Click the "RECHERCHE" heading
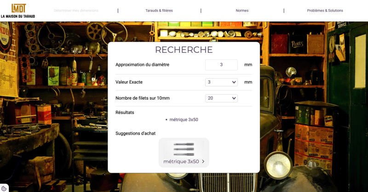The image size is (368, 192). point(184,50)
